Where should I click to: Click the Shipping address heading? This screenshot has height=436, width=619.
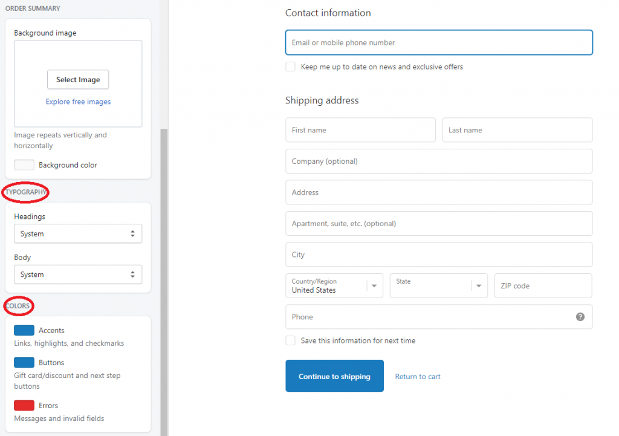pos(322,100)
